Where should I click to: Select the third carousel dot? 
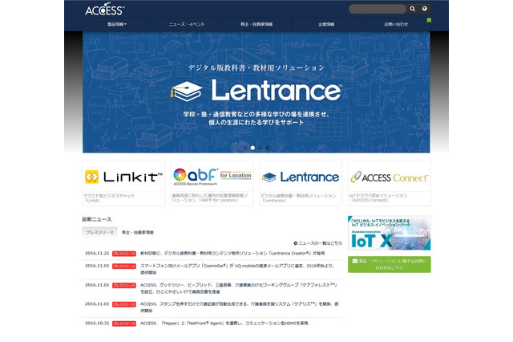(x=260, y=148)
